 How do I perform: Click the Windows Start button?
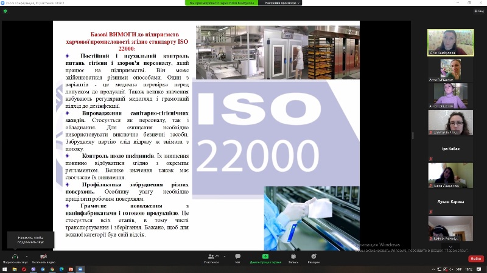click(5, 269)
